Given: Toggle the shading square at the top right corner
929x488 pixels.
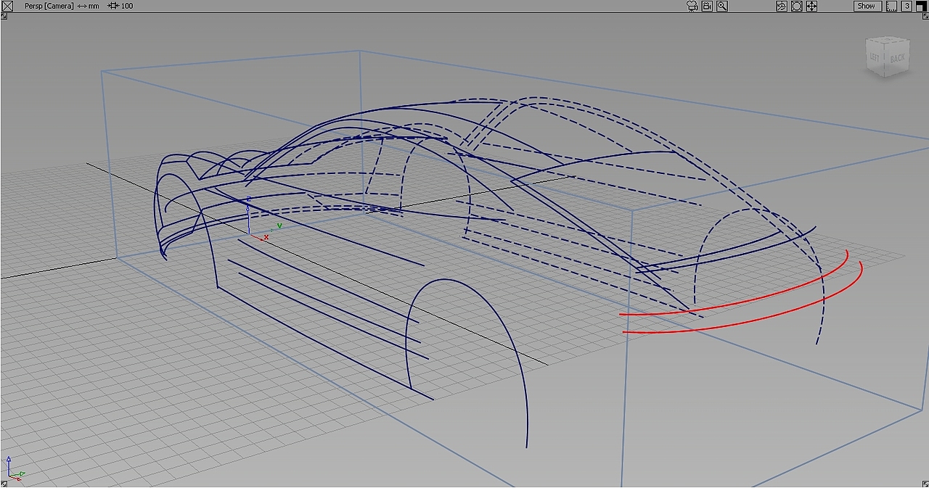Looking at the screenshot, I should coord(922,6).
